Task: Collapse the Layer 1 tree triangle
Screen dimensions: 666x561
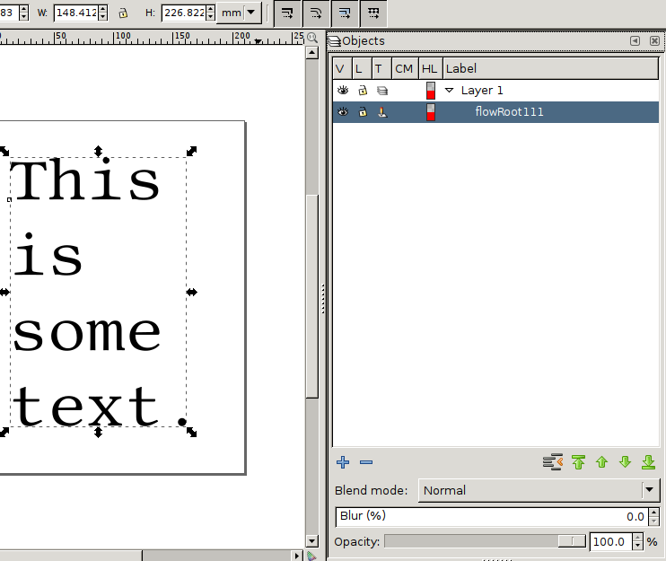Action: click(x=450, y=91)
